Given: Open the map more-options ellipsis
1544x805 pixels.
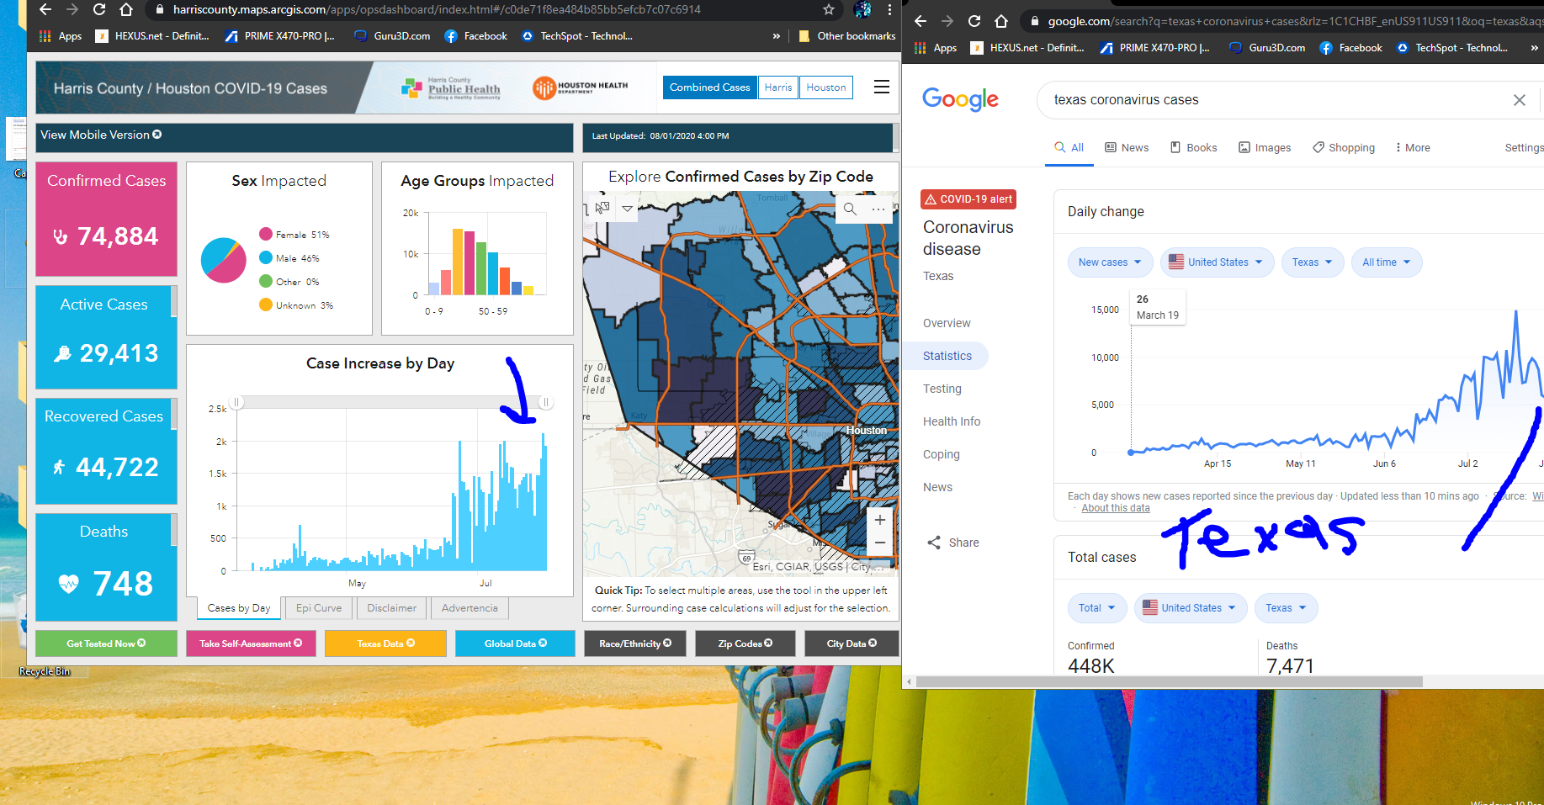Looking at the screenshot, I should point(878,209).
